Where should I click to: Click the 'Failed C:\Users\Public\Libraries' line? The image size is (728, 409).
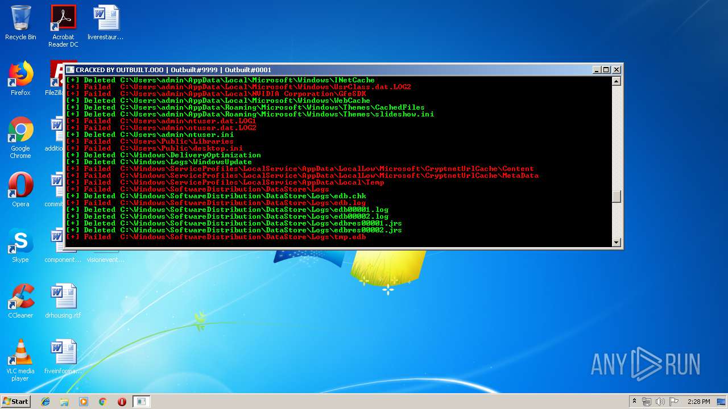coord(150,141)
